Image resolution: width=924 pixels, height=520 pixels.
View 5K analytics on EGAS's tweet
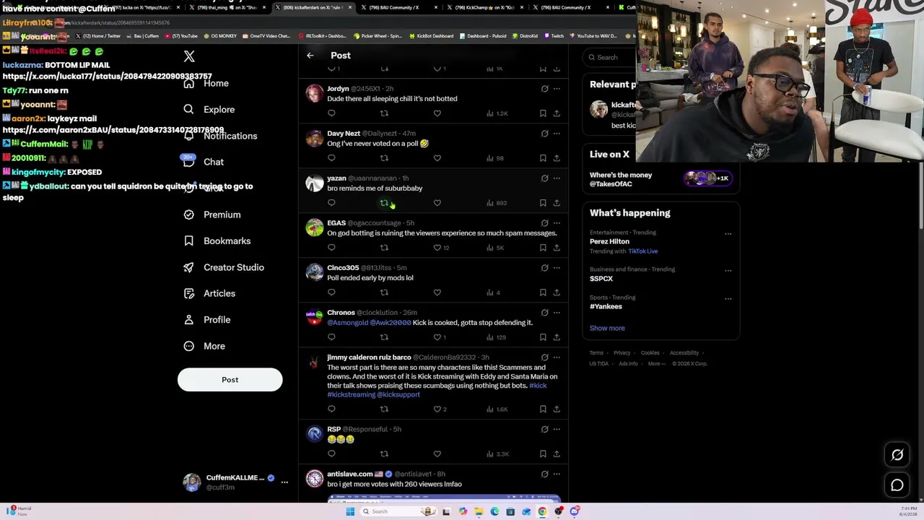(x=495, y=248)
